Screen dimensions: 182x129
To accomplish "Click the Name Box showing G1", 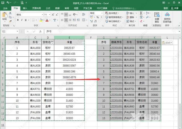I will (10, 32).
